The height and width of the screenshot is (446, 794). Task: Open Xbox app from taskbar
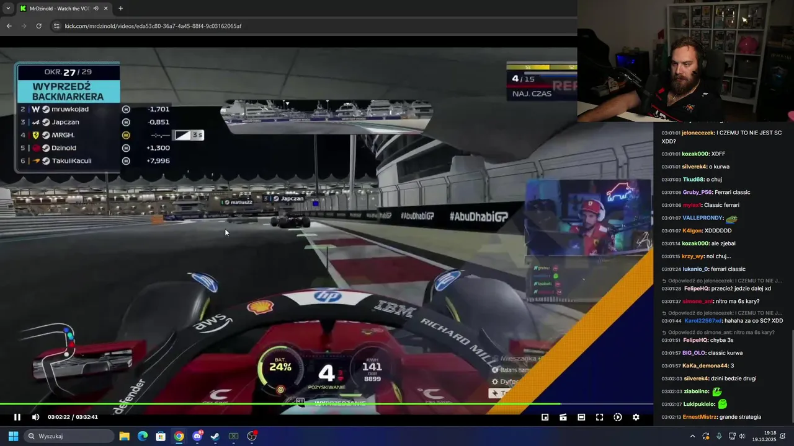click(x=234, y=436)
